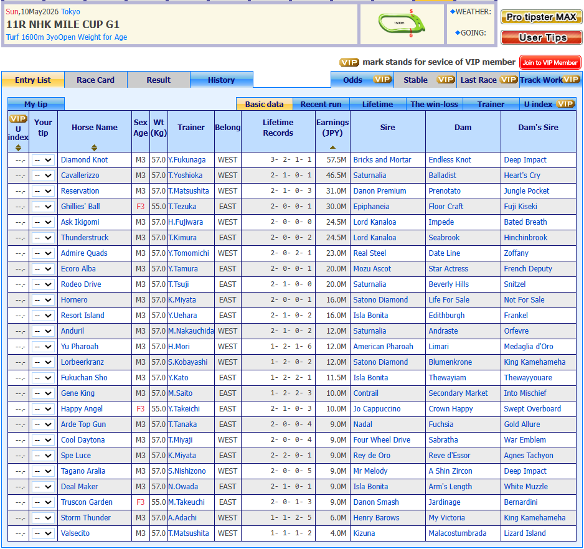Viewport: 584px width, 549px height.
Task: Open tip dropdown for Tagano Aralia
Action: (43, 471)
